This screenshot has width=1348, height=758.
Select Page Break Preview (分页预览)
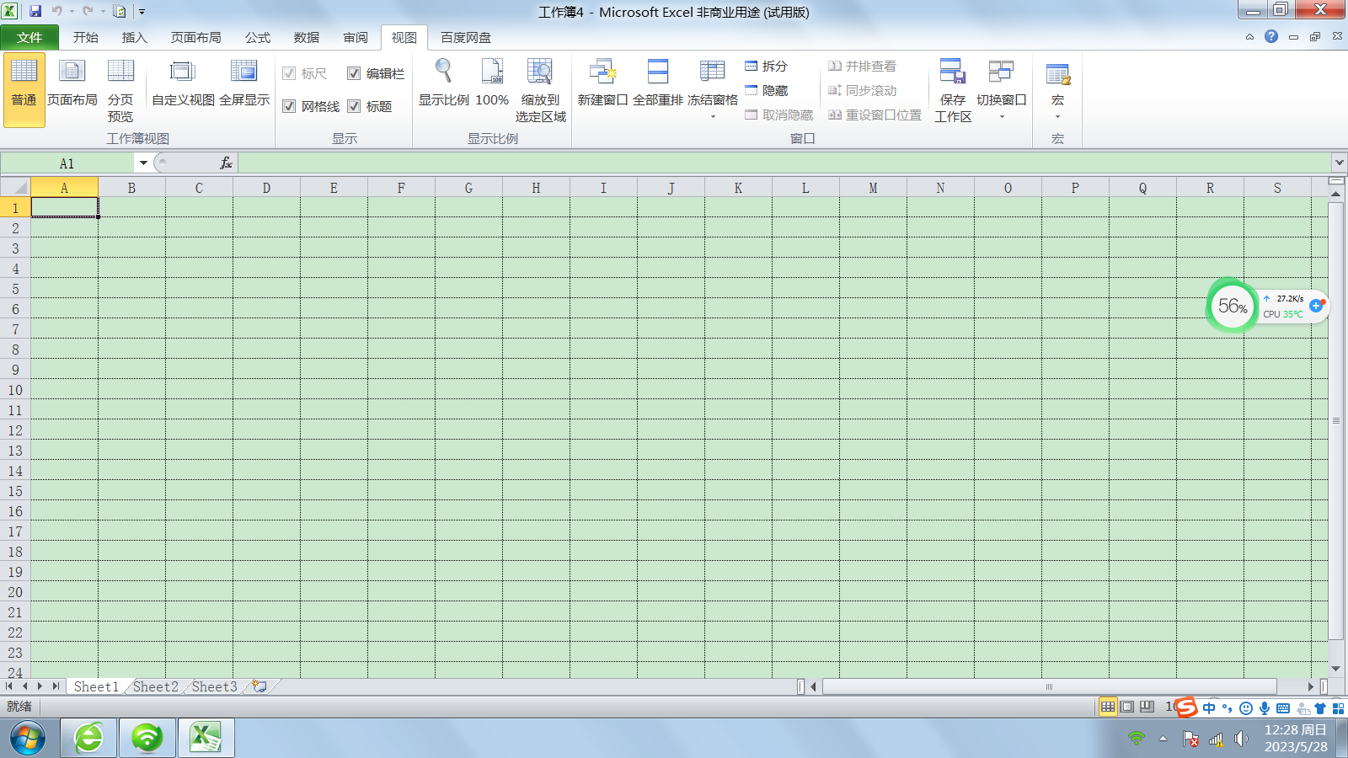120,89
